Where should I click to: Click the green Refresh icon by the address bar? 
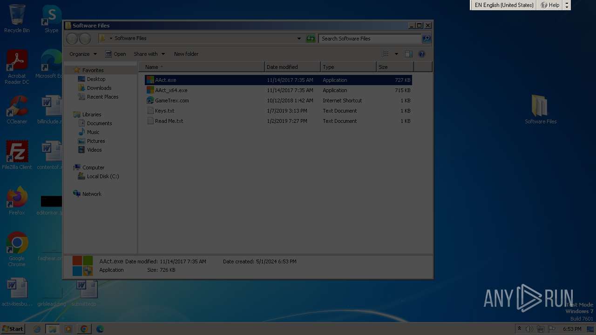click(311, 39)
